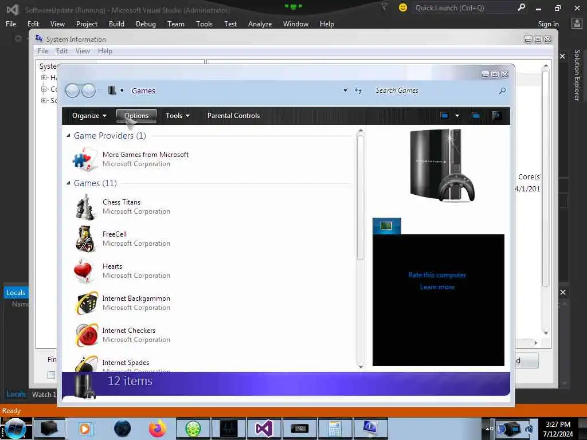Open the address bar history dropdown

point(345,91)
